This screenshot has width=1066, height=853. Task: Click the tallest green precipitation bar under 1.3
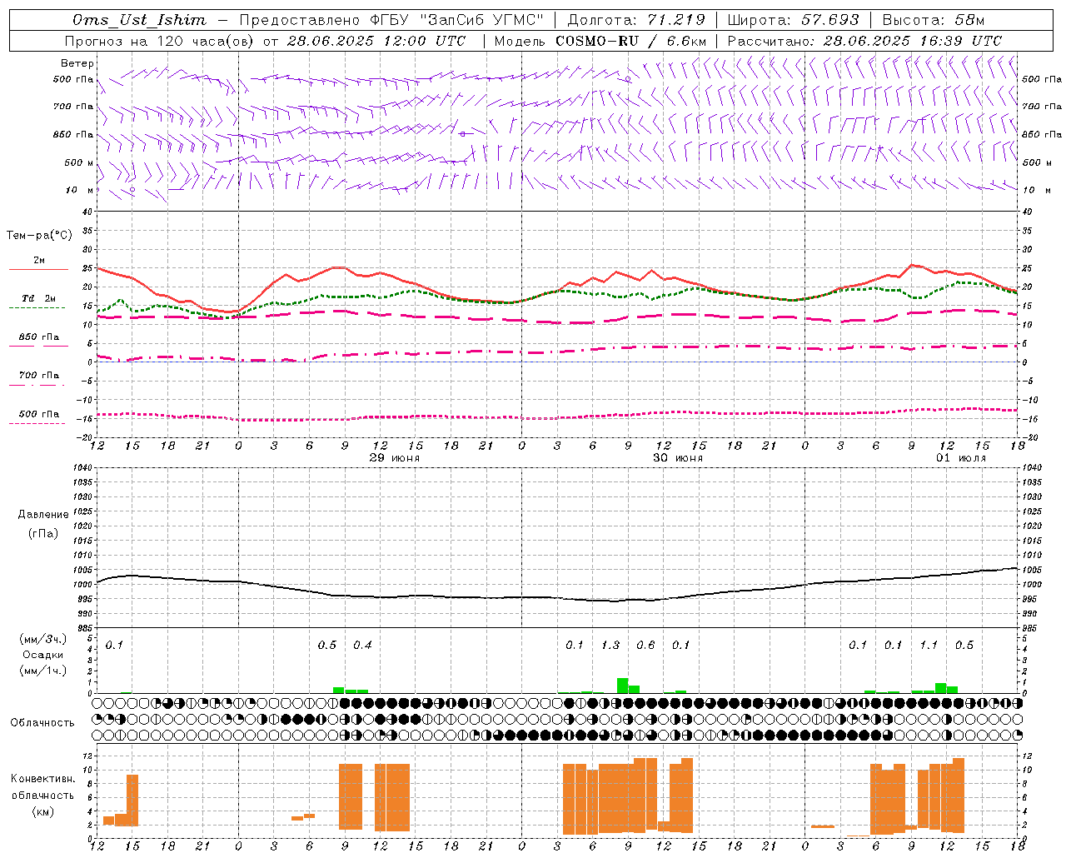point(622,686)
